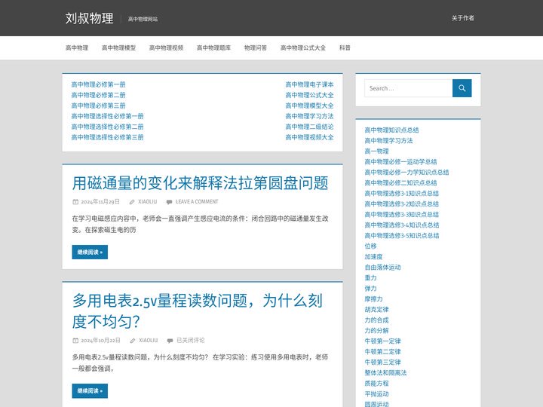Open sidebar link 重力
The image size is (543, 407).
[370, 278]
